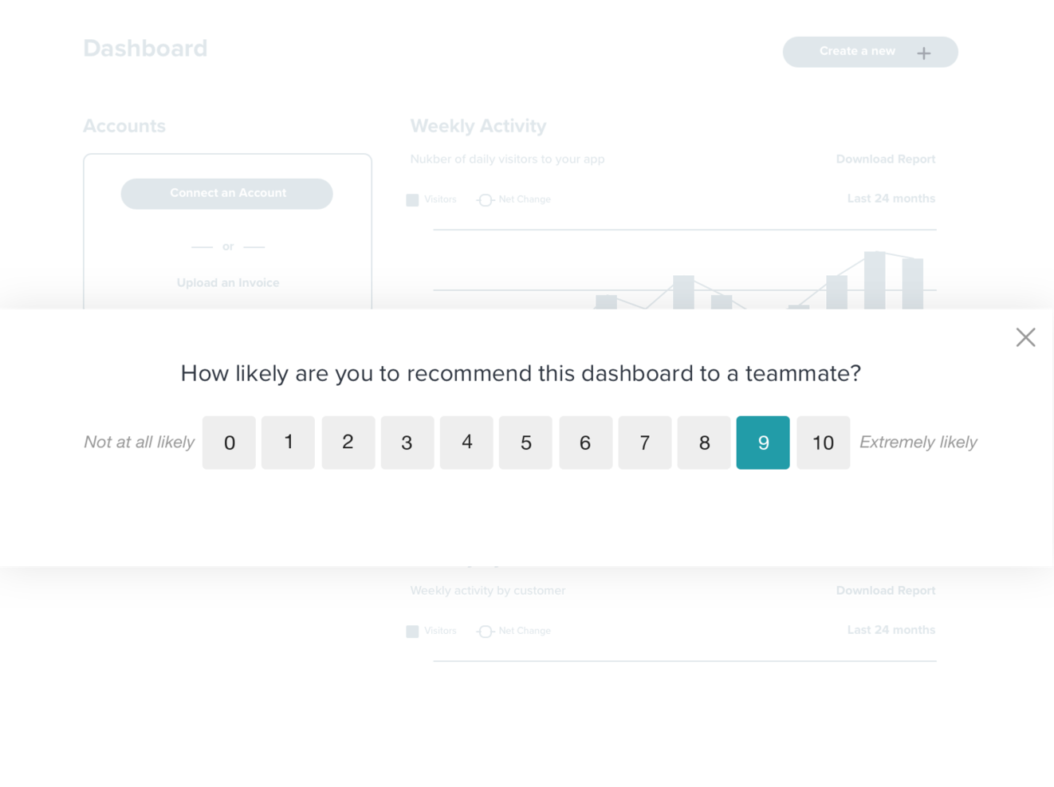Expand the Accounts panel

124,125
